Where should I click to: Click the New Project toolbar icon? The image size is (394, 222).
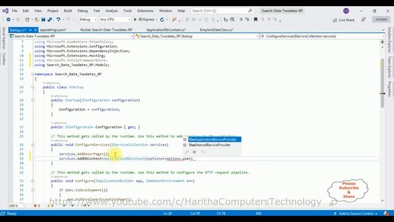(27, 19)
